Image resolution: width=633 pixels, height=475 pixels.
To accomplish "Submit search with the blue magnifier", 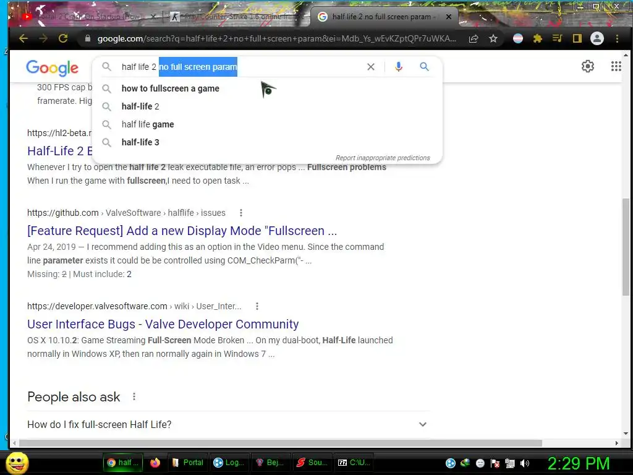I will click(x=424, y=67).
